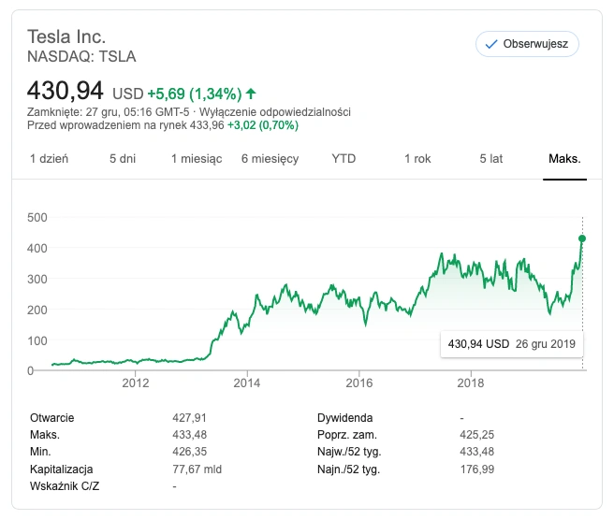This screenshot has height=520, width=614.
Task: Click the 300 y-axis label
Action: point(37,279)
